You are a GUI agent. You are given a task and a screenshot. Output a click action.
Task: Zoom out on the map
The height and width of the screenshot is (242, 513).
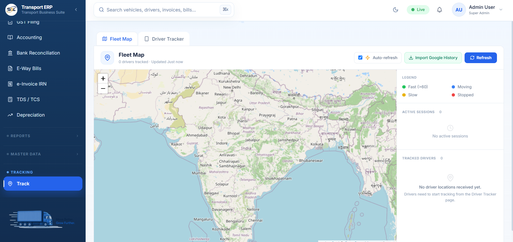103,89
